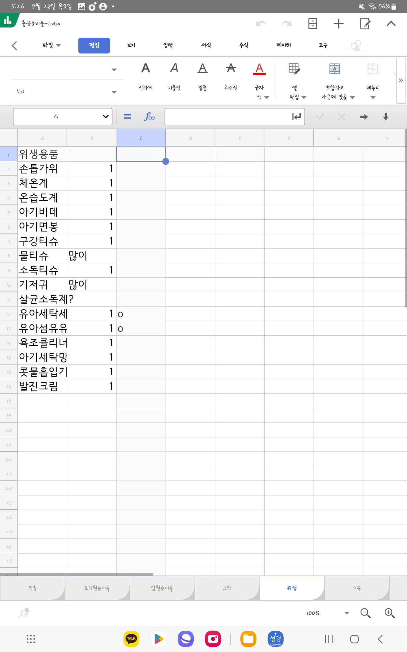Click the back arrow beside 파일
The image size is (407, 652).
[x=15, y=45]
